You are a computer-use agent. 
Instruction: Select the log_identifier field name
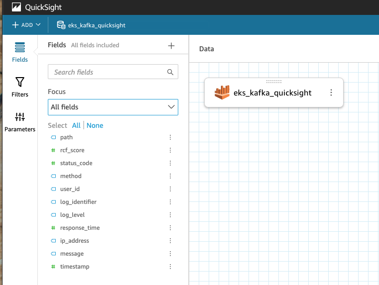(x=78, y=202)
